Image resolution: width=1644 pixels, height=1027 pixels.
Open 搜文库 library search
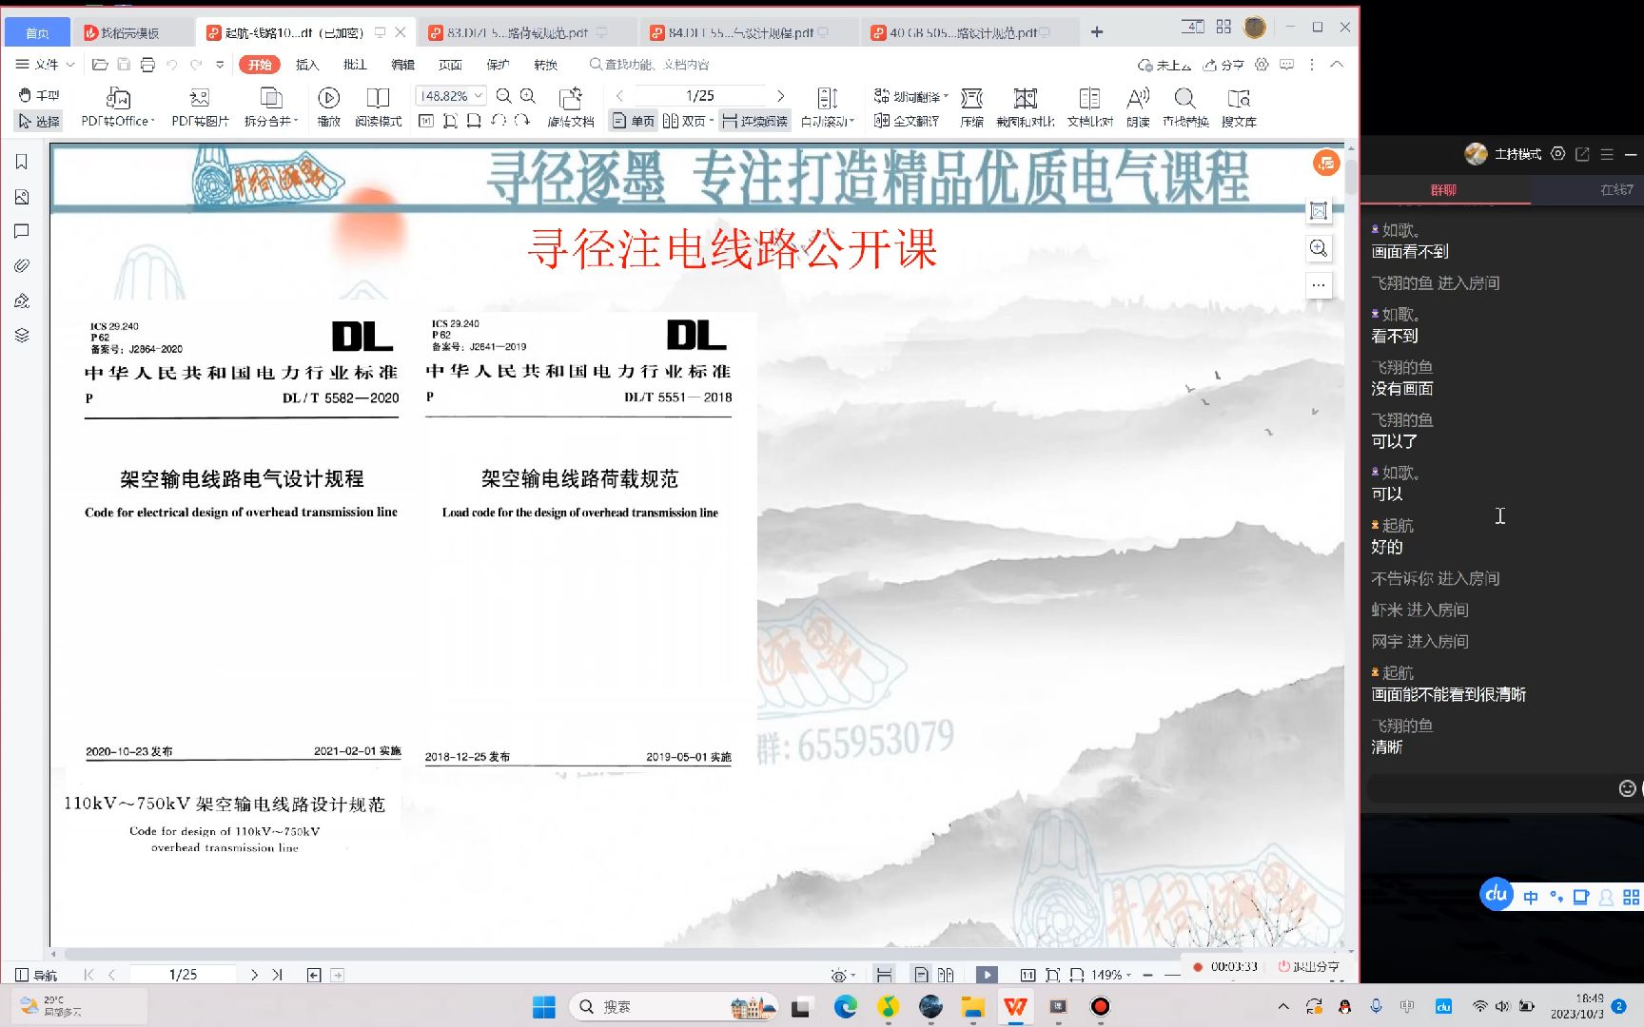coord(1239,107)
